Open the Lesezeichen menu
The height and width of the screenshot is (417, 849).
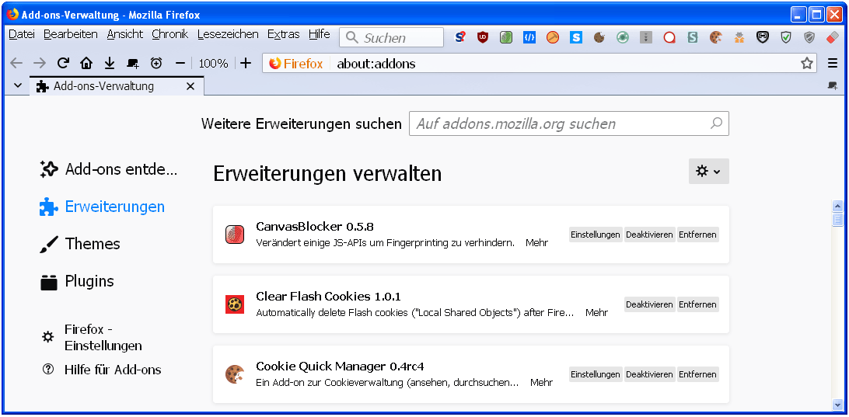click(x=228, y=34)
